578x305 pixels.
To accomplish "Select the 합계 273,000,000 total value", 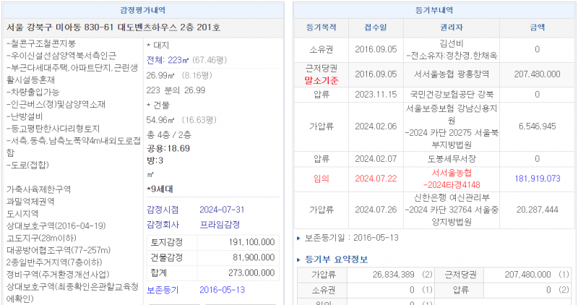I will [251, 273].
